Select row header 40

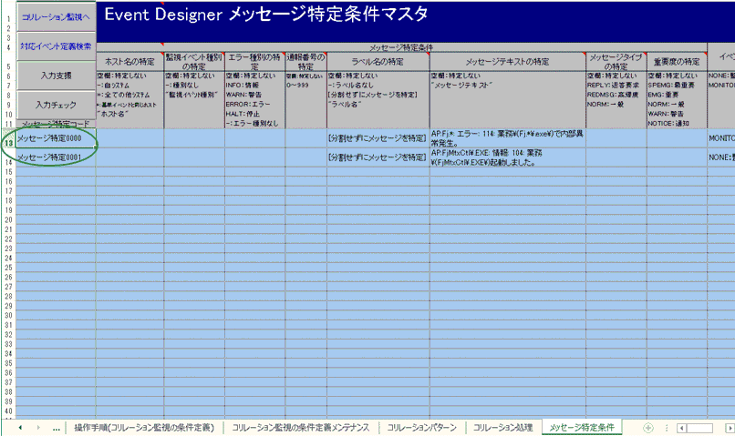[x=8, y=411]
